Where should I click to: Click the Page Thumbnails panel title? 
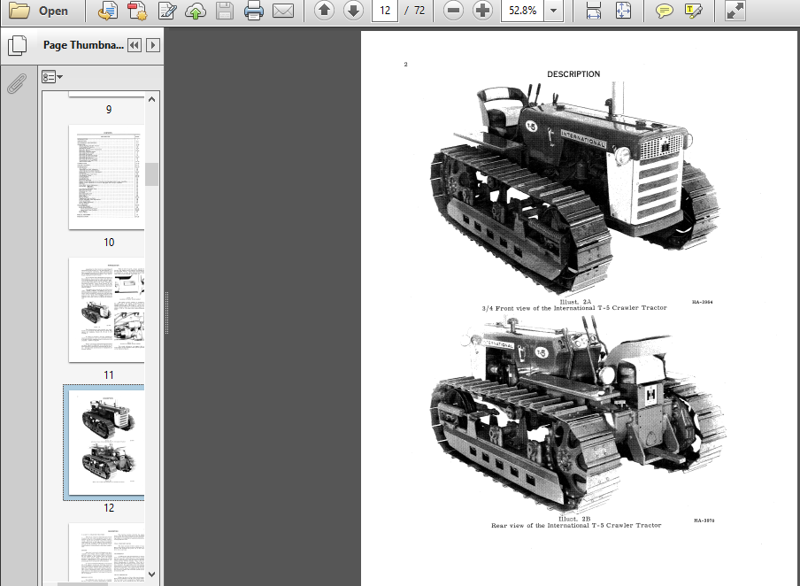(83, 45)
